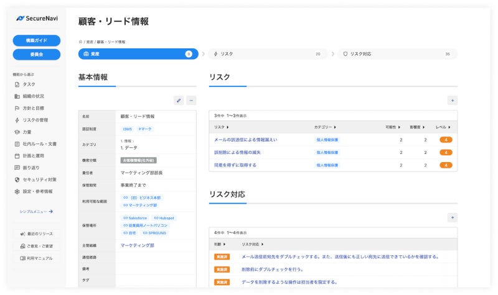Open 組織の状況 in the sidebar
The image size is (498, 295).
pos(29,96)
